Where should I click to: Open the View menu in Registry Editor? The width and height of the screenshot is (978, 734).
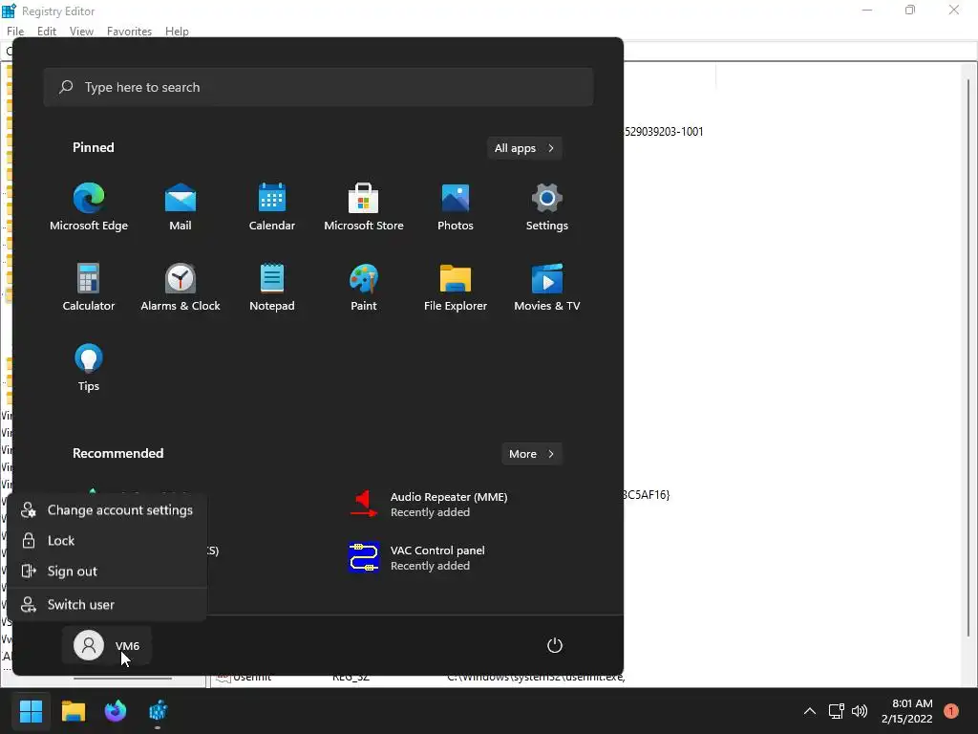click(81, 32)
